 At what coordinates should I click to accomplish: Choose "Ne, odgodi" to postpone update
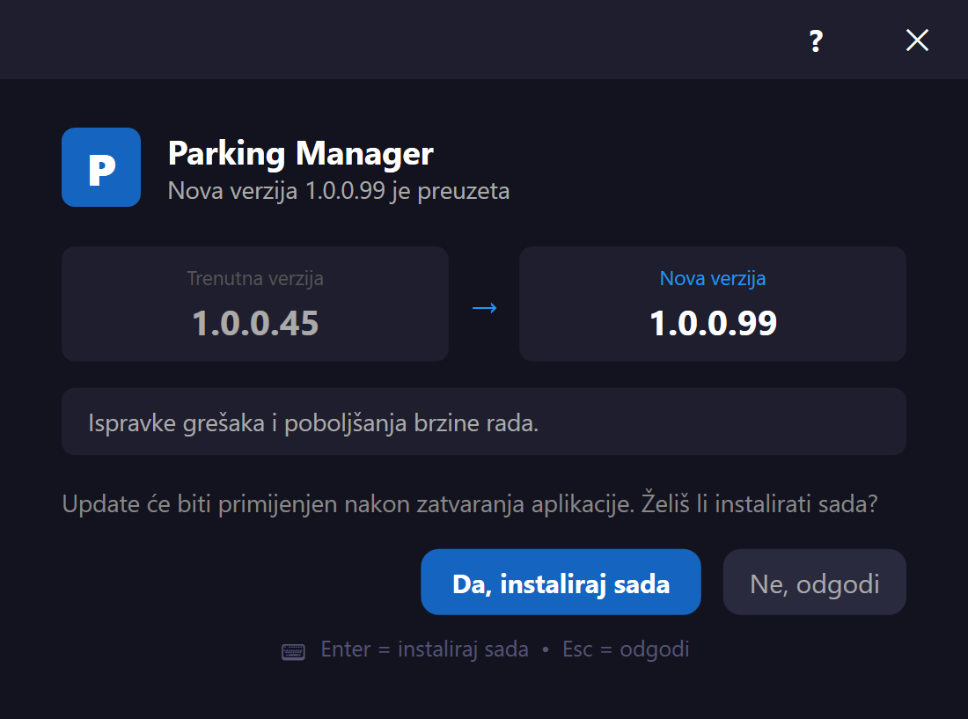(814, 582)
